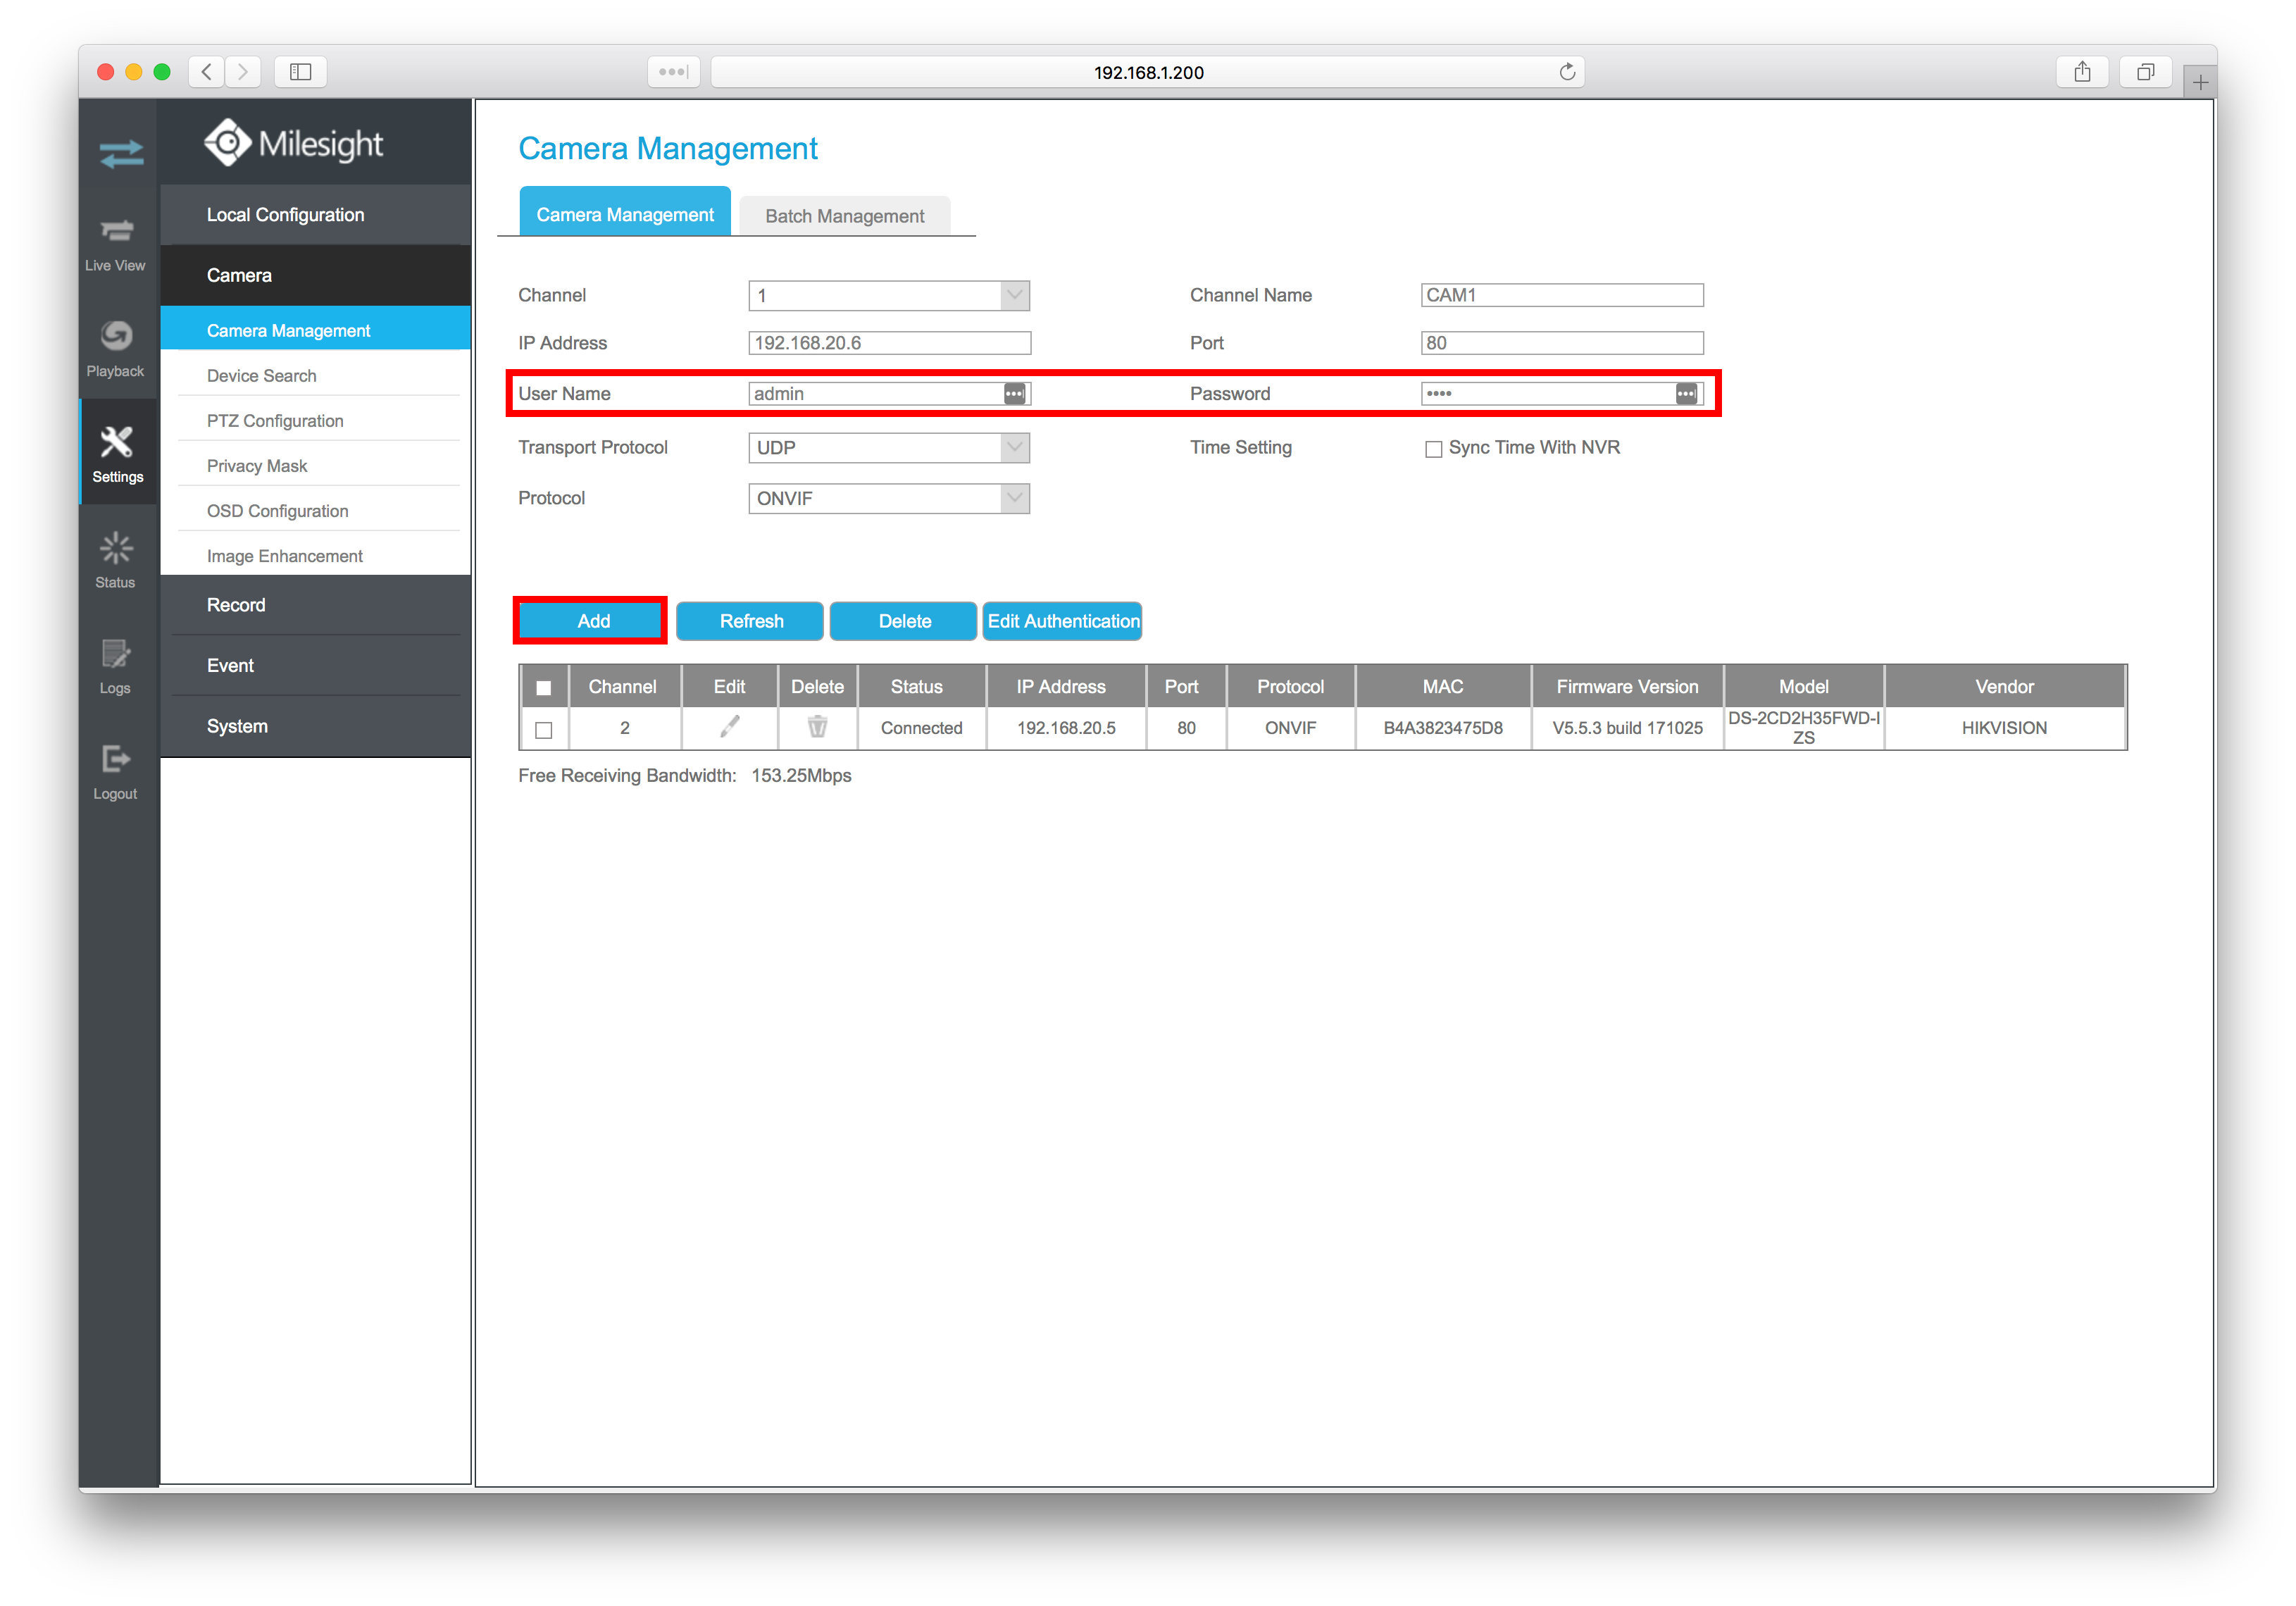
Task: Click Edit Authentication button
Action: click(1061, 620)
